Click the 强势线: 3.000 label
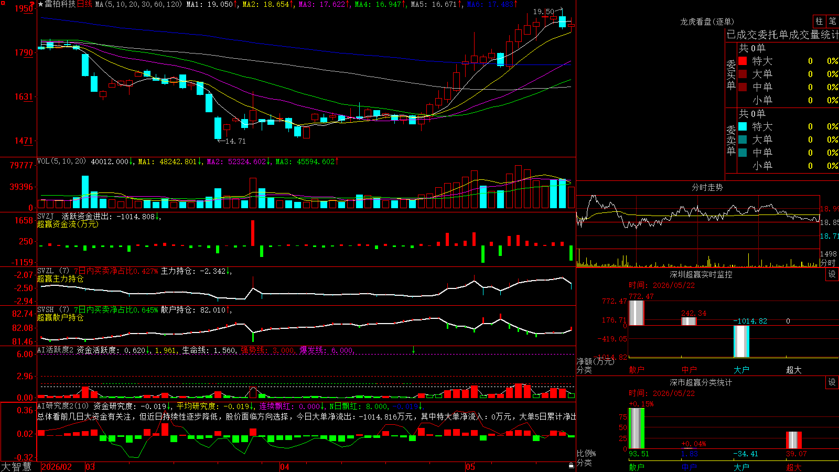 [267, 350]
